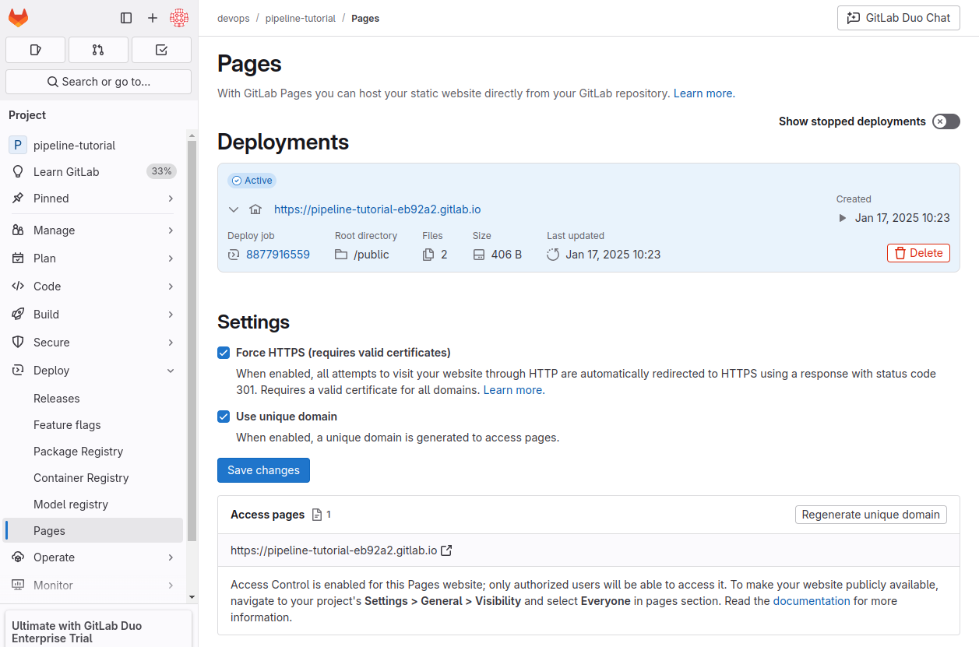Screen dimensions: 979x647
Task: Expand the Code section chevron
Action: (x=171, y=286)
